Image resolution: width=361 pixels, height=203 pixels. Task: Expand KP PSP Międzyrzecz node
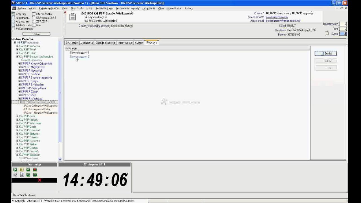(x=19, y=67)
